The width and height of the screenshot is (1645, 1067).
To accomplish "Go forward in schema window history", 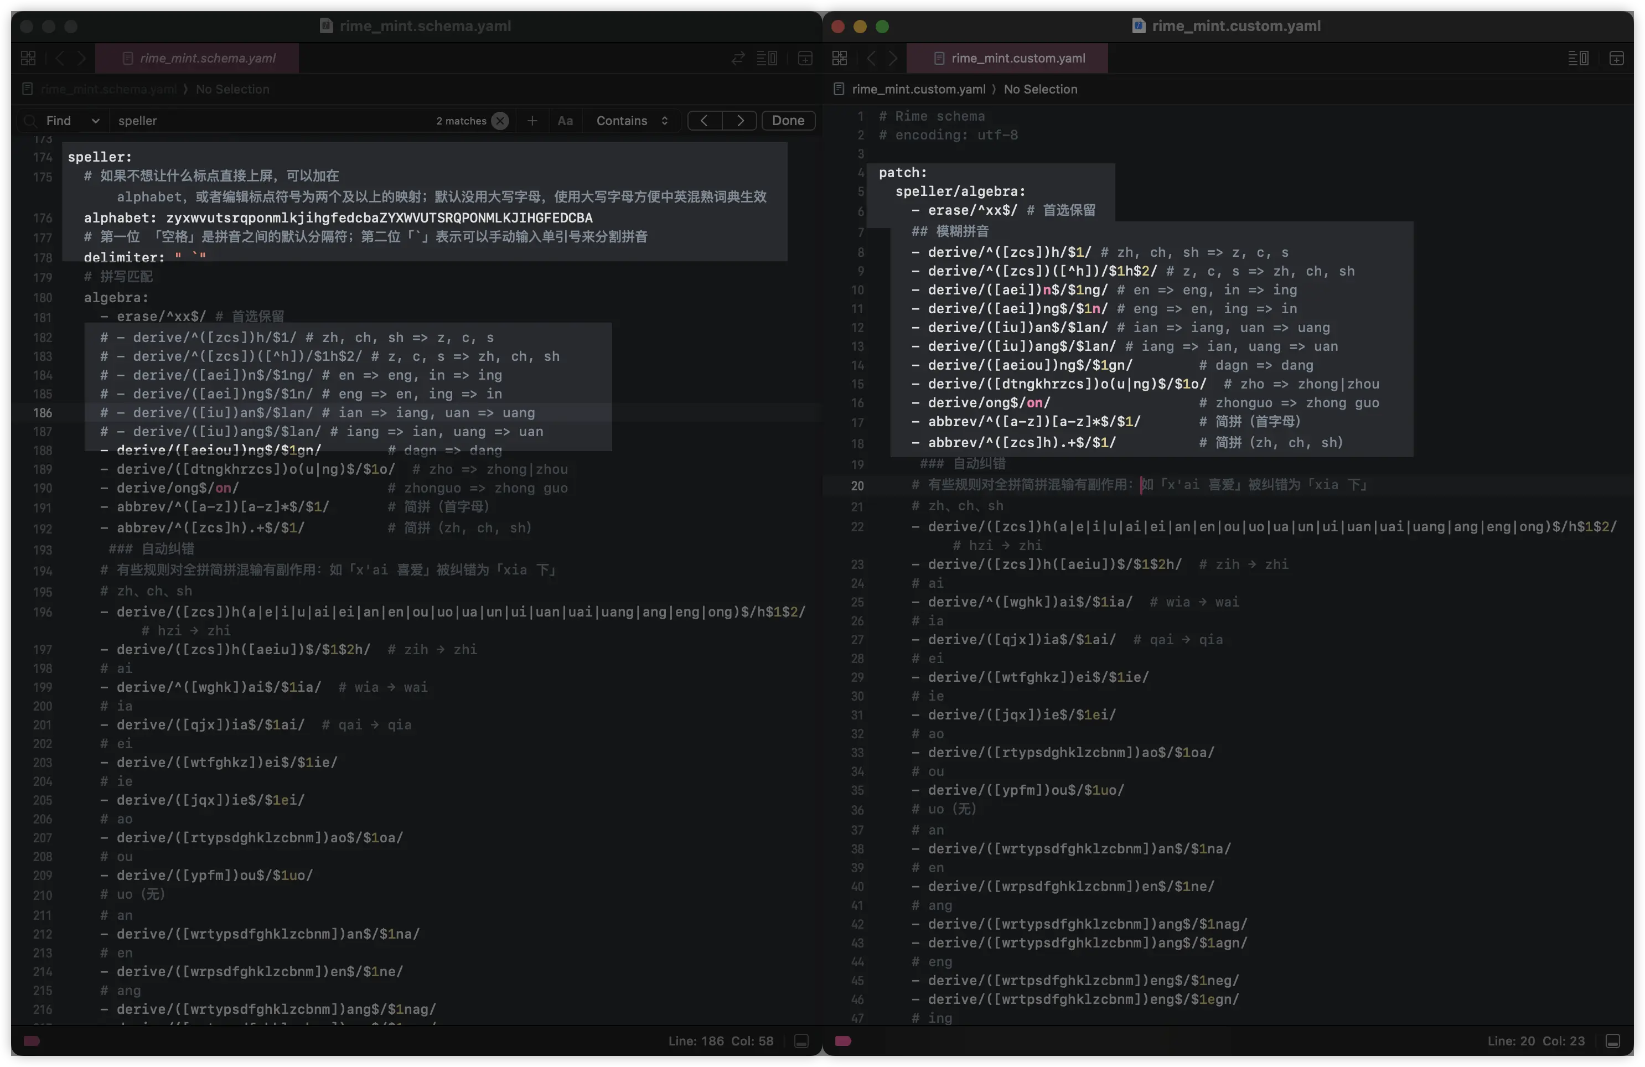I will (x=81, y=58).
